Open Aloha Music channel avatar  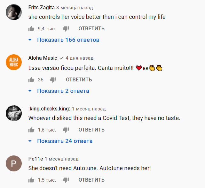[x=14, y=63]
